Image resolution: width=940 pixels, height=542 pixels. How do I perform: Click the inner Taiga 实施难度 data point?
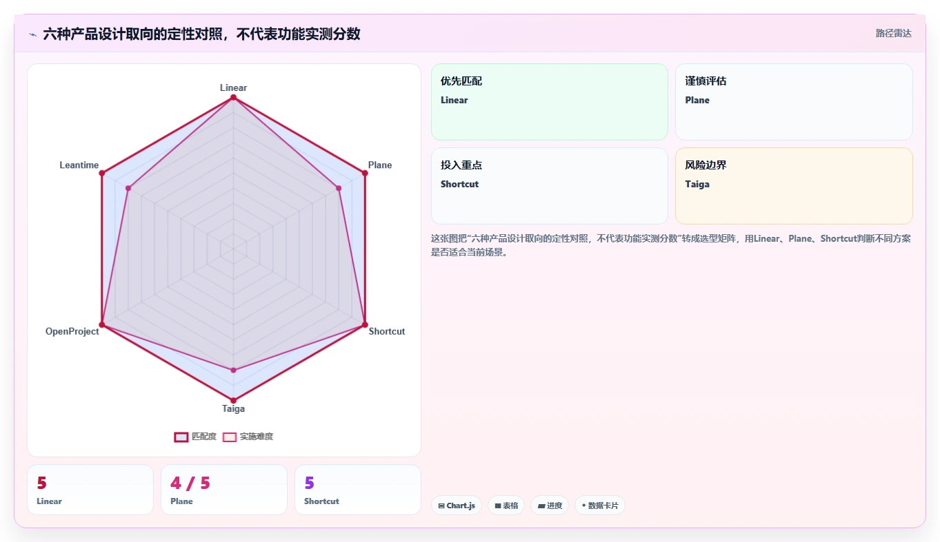pyautogui.click(x=233, y=371)
